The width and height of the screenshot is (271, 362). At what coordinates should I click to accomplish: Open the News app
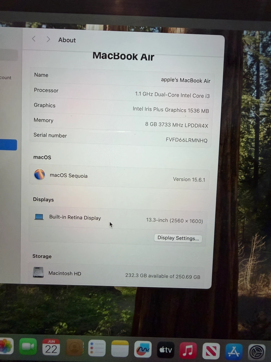[211, 351]
